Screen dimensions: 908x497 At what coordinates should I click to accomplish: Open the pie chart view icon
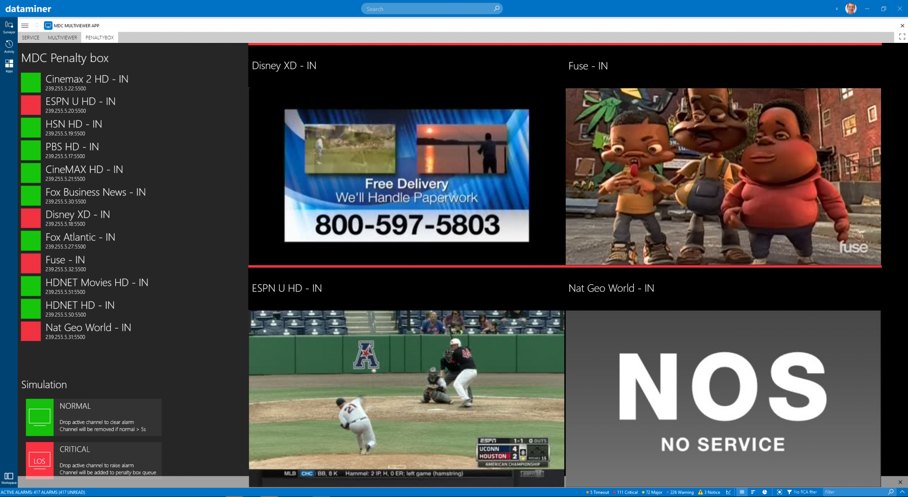click(764, 492)
